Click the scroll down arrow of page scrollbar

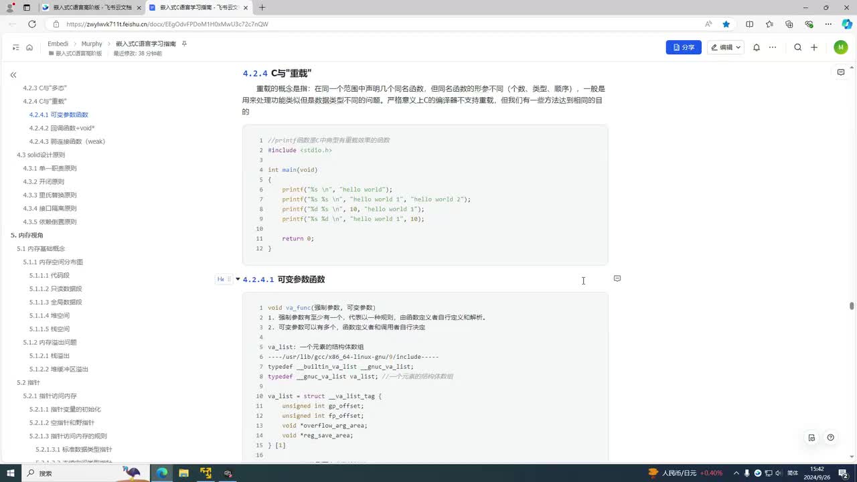pos(852,458)
